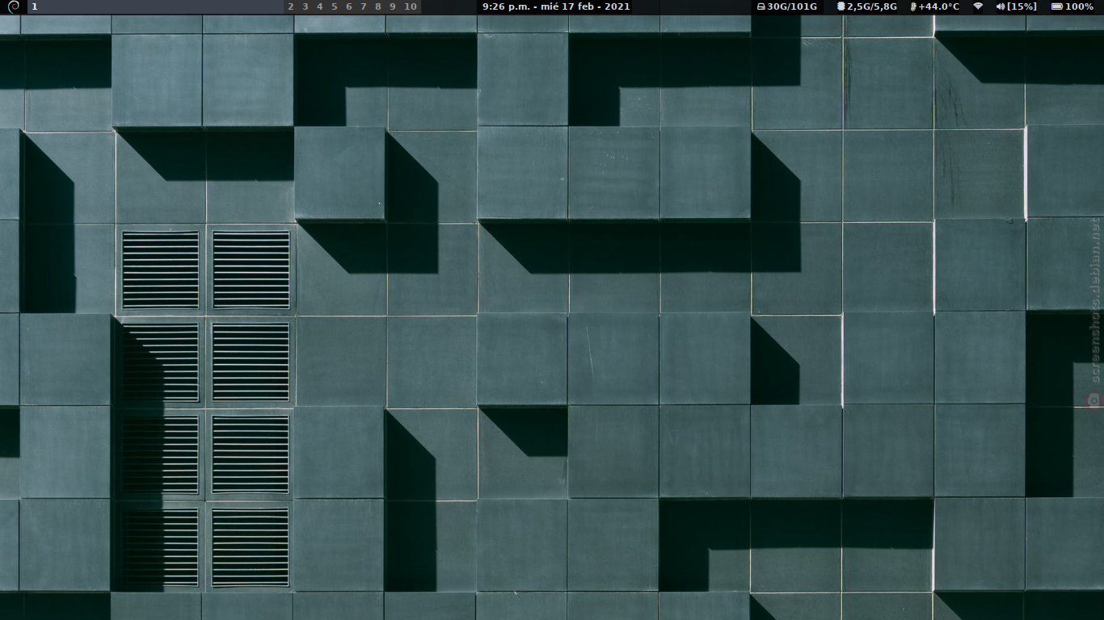Click the battery icon
Viewport: 1104px width, 620px height.
pyautogui.click(x=1057, y=6)
